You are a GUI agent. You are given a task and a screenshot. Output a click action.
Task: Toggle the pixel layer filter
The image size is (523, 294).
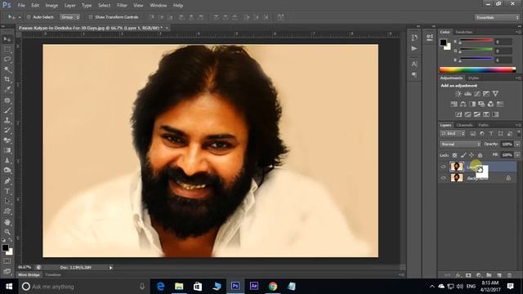(472, 134)
